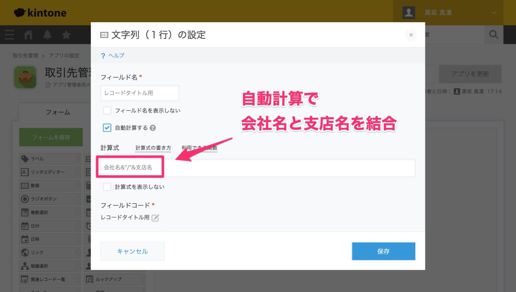516x292 pixels.
Task: Select the 複数選択 field icon
Action: click(25, 212)
